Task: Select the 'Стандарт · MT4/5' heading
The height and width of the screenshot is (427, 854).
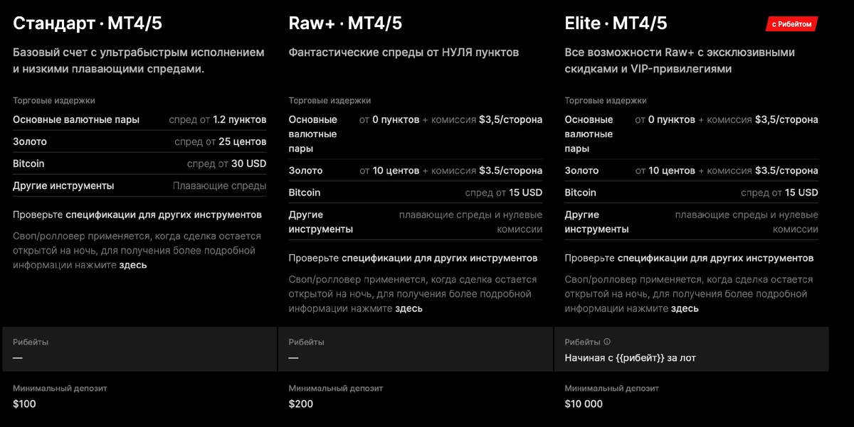Action: (x=88, y=23)
